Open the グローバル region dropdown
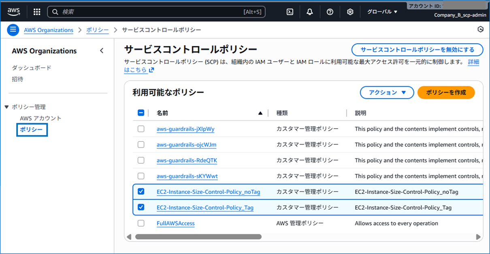Image resolution: width=490 pixels, height=254 pixels. click(x=381, y=11)
